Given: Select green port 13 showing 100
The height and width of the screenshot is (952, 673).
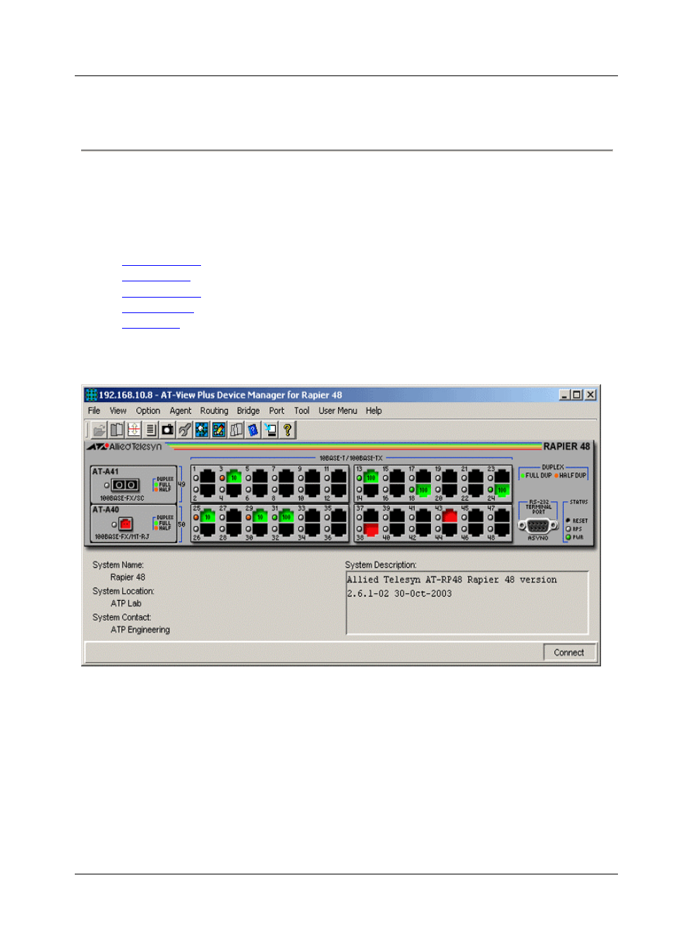Looking at the screenshot, I should 371,477.
